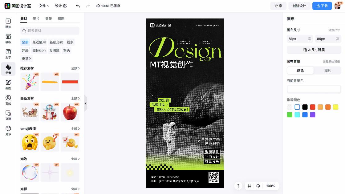Filter assets by 全部
The width and height of the screenshot is (345, 194).
[x=25, y=42]
